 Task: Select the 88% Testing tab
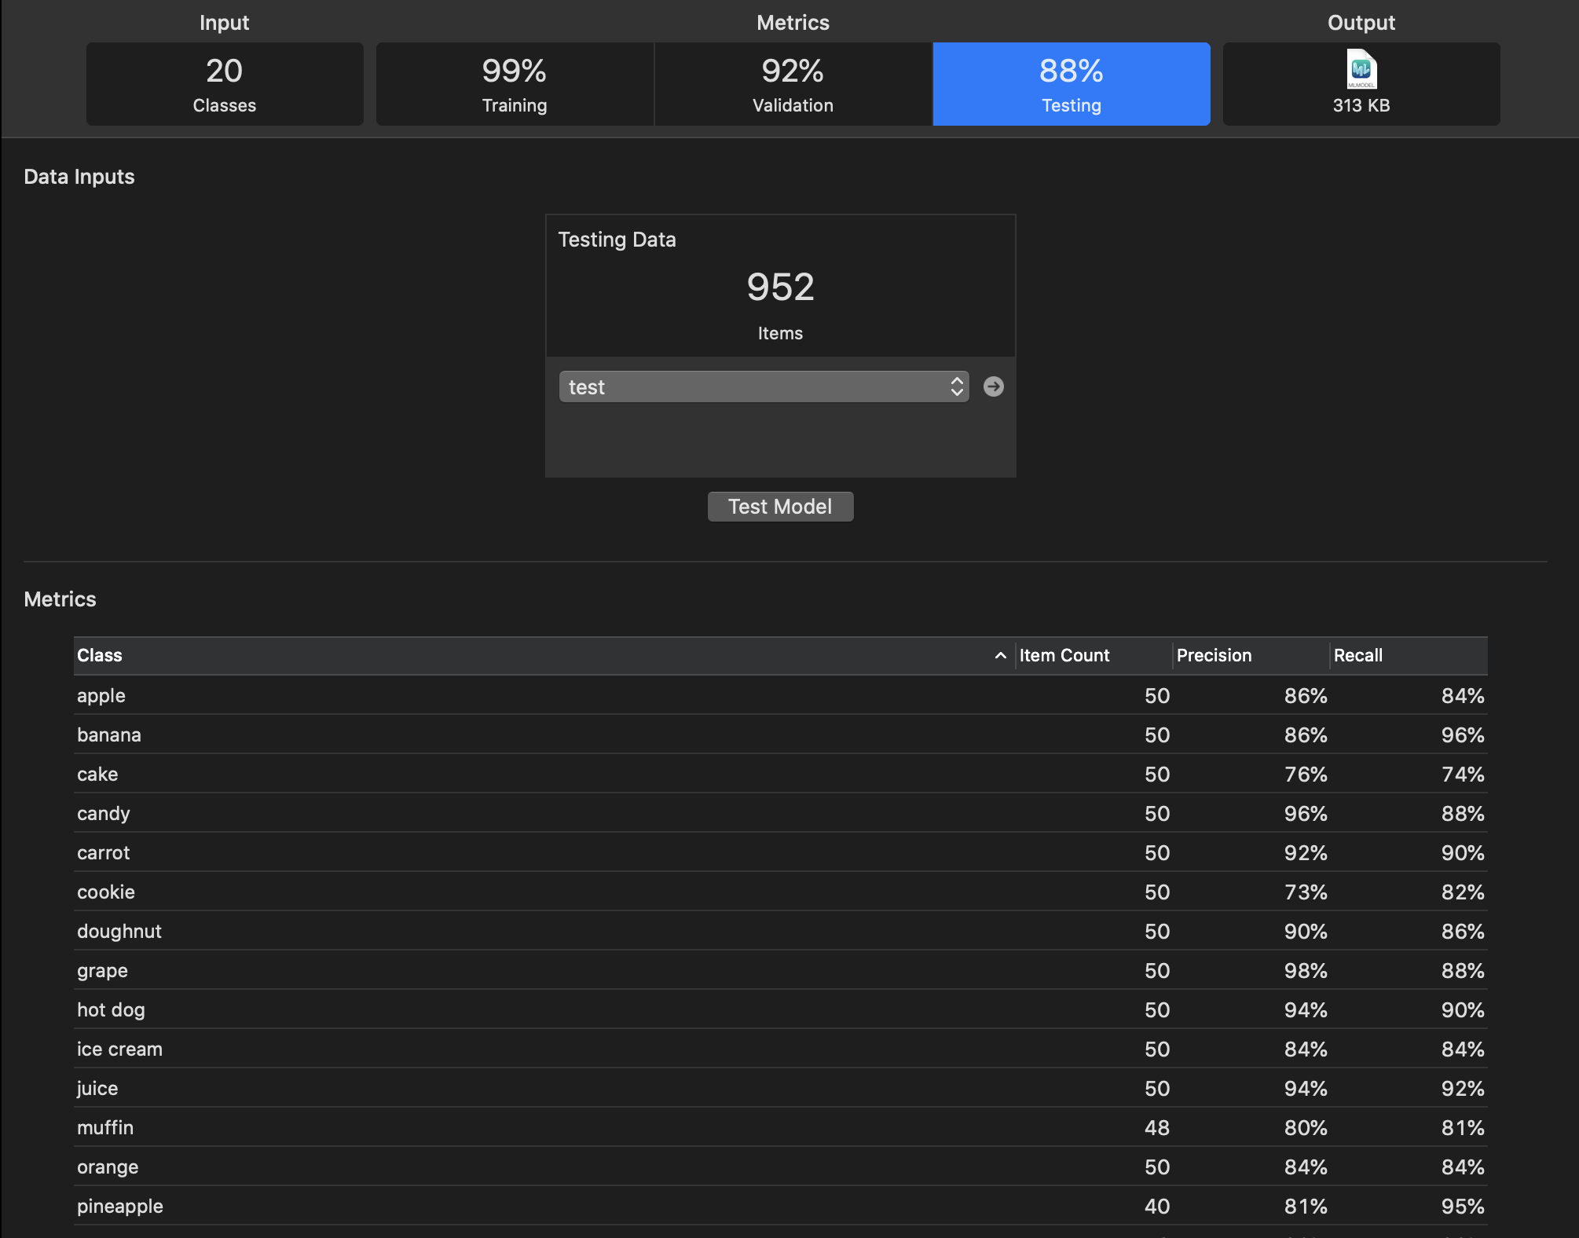tap(1071, 84)
